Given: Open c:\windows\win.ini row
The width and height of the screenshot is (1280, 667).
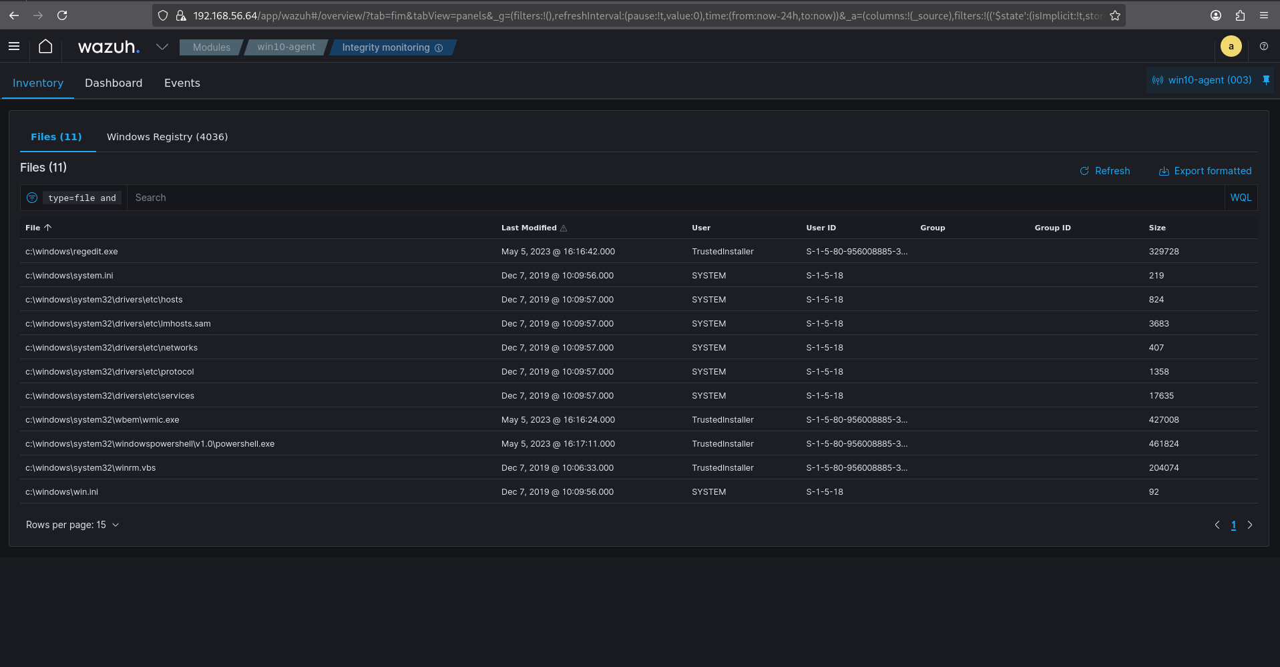Looking at the screenshot, I should tap(638, 492).
